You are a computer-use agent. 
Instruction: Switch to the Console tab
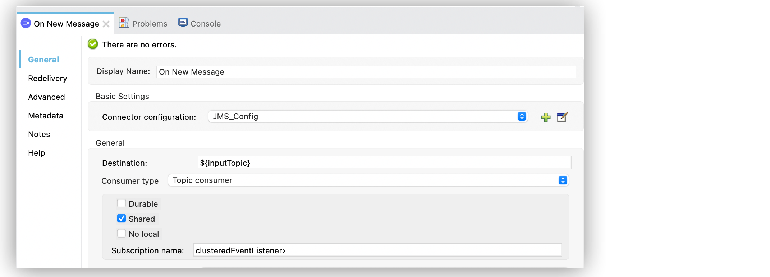pyautogui.click(x=205, y=24)
